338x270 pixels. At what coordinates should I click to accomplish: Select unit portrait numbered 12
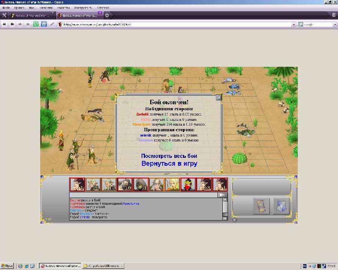coord(109,184)
